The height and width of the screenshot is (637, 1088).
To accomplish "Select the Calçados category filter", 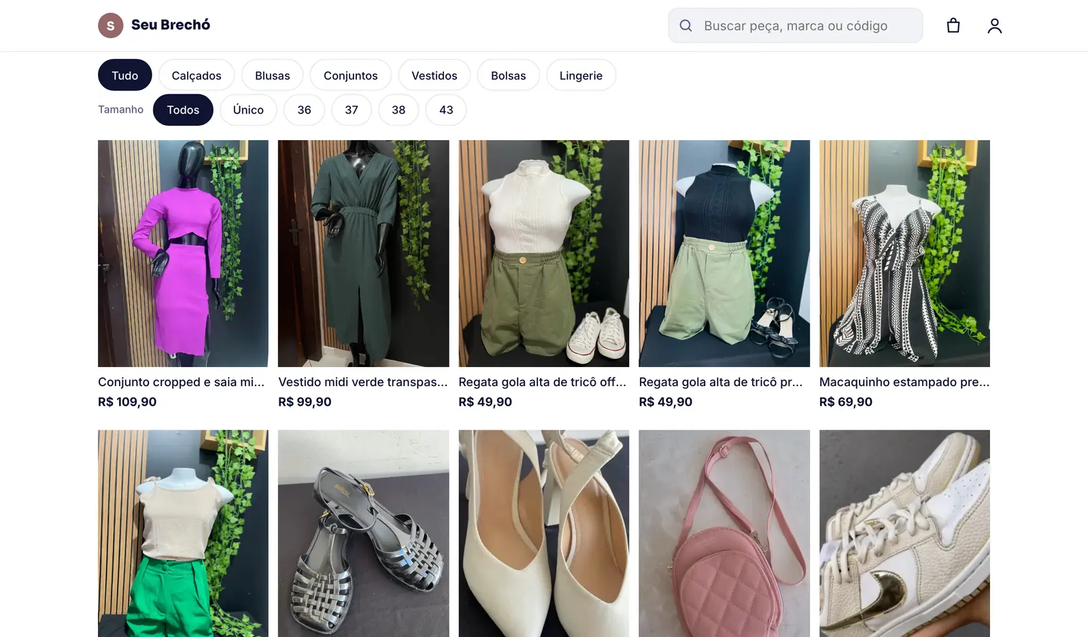I will click(197, 75).
